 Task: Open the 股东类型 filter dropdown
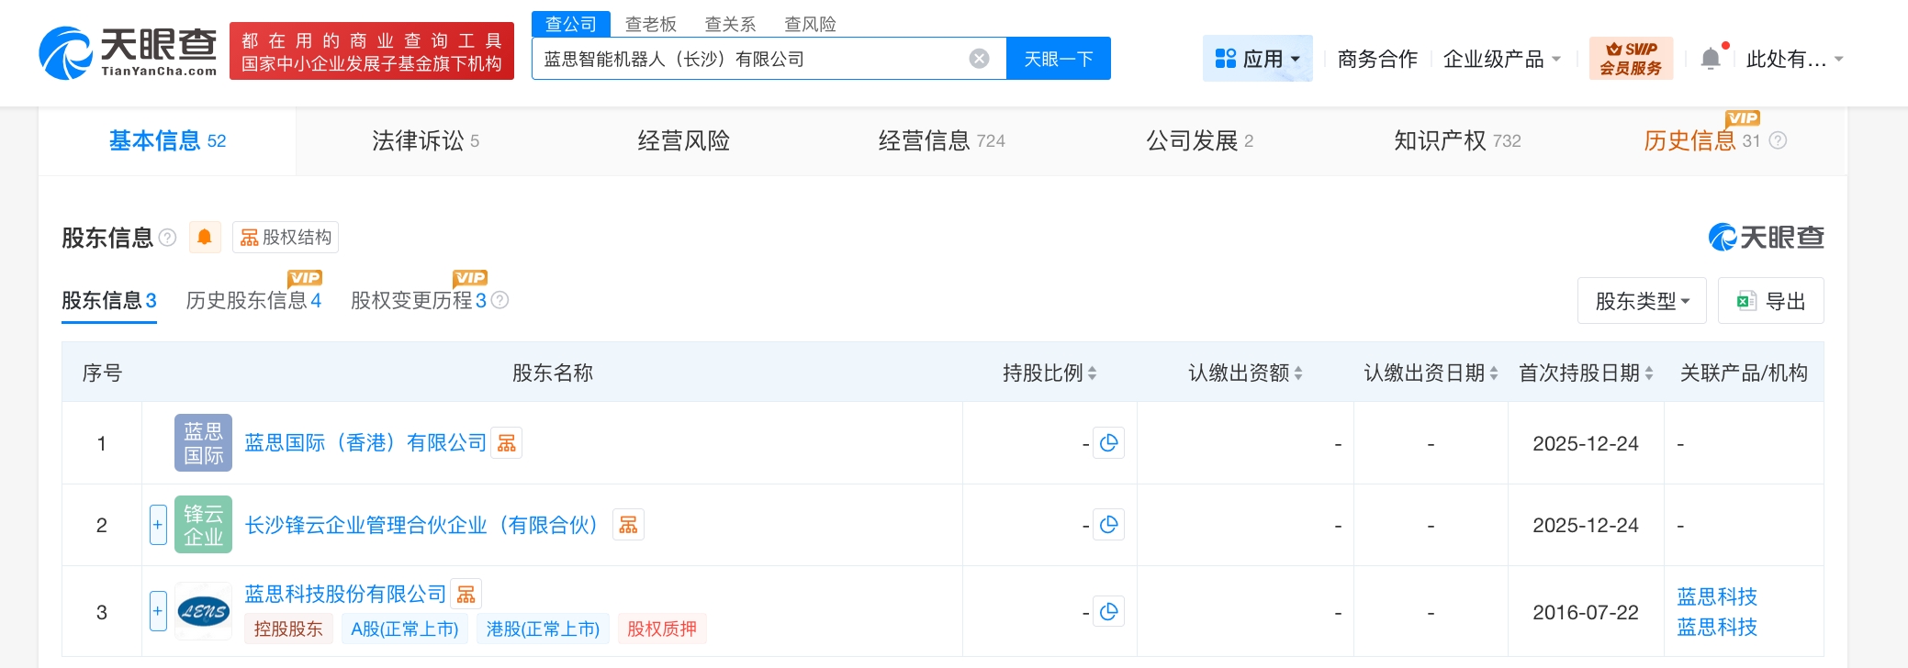click(1641, 301)
